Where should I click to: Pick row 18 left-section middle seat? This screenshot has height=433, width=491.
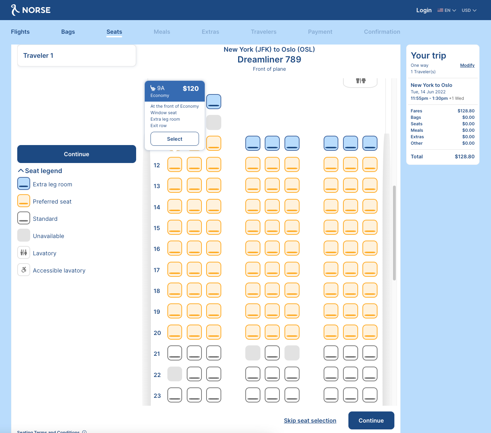coord(194,290)
